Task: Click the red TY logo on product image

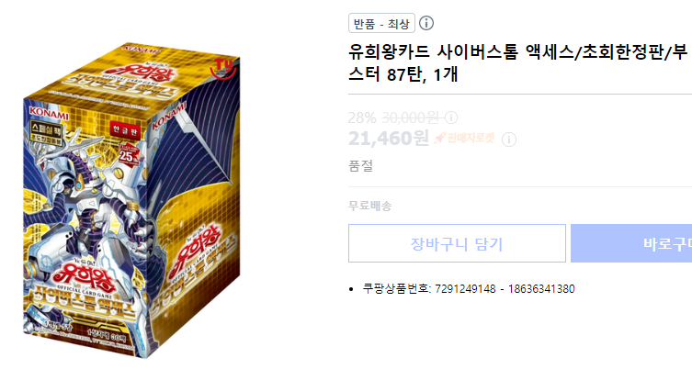Action: point(223,67)
